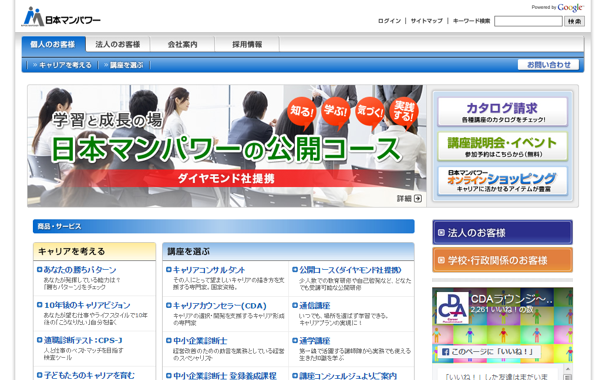Click the purple 法人のお客様 sidebar button

(x=502, y=233)
